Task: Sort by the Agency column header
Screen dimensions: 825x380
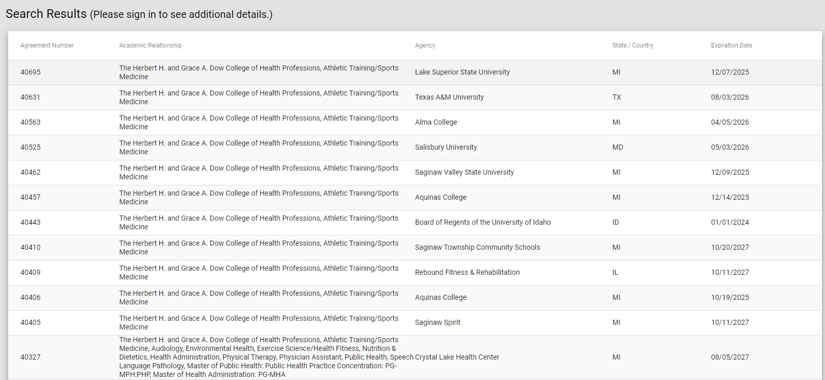Action: 425,45
